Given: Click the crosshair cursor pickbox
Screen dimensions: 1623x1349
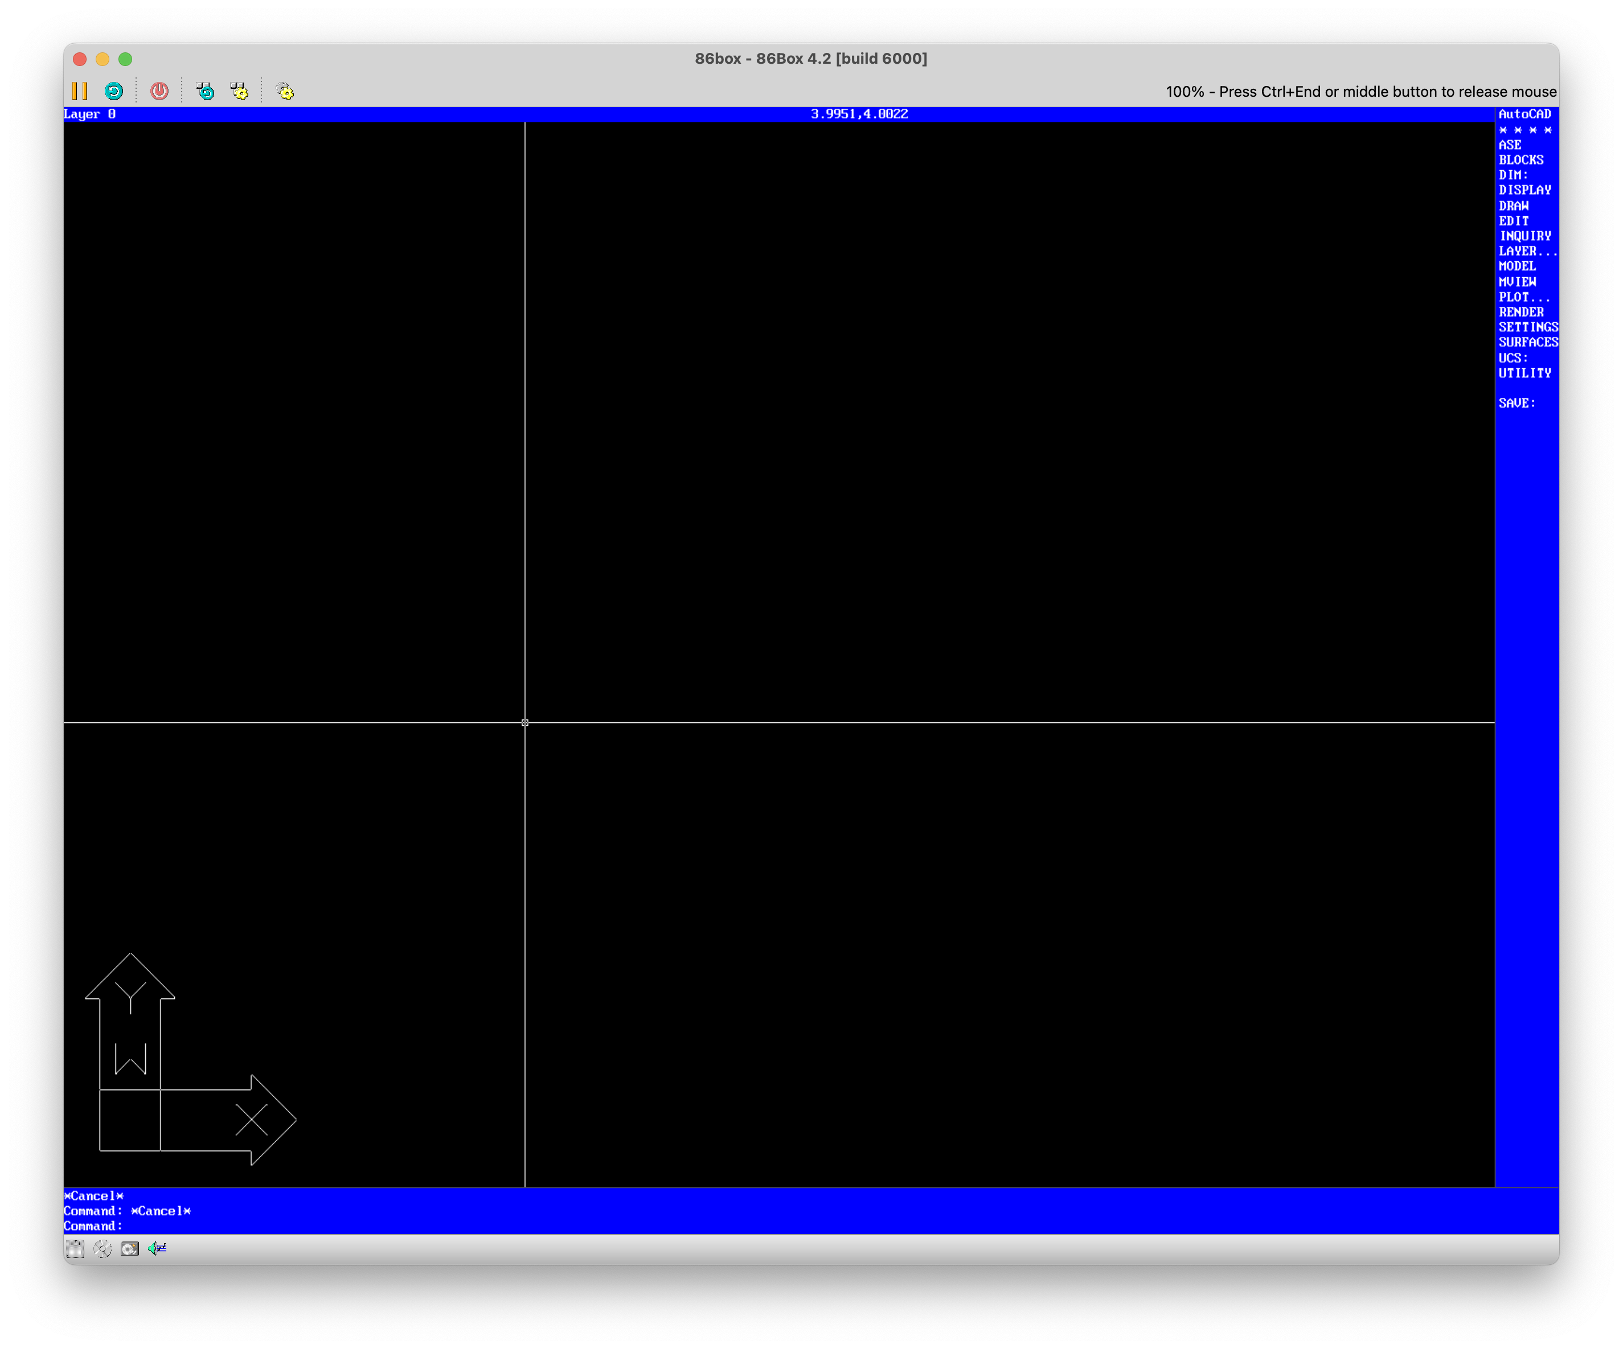Looking at the screenshot, I should [x=525, y=722].
